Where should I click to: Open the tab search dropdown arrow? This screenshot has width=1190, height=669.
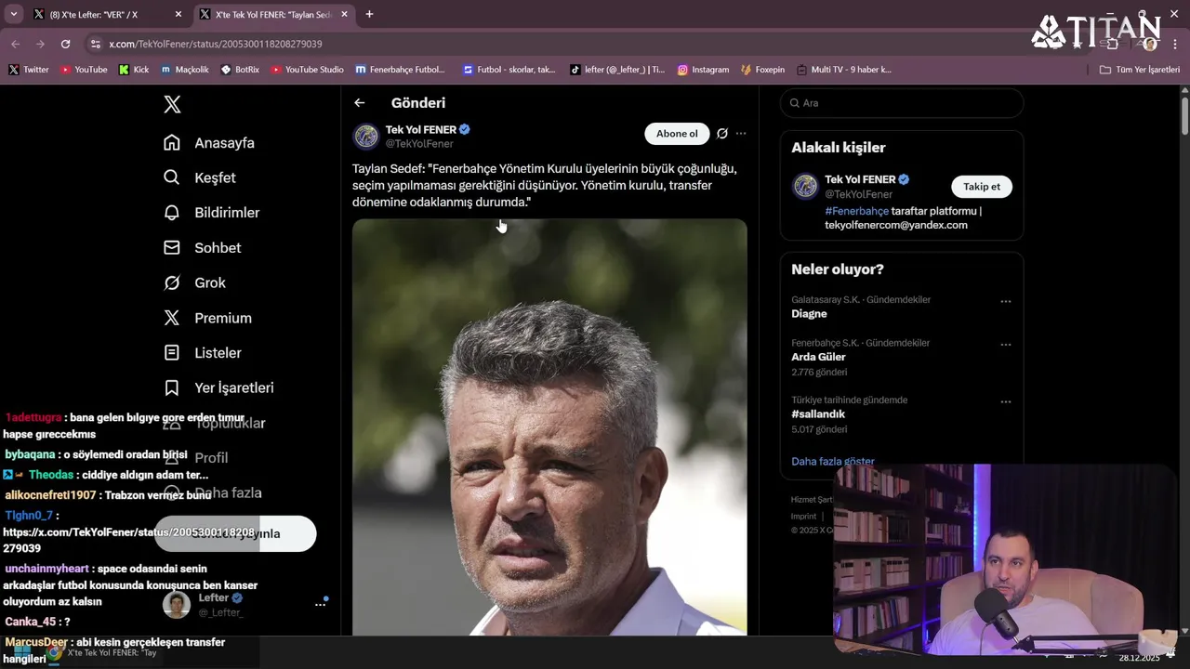(13, 15)
